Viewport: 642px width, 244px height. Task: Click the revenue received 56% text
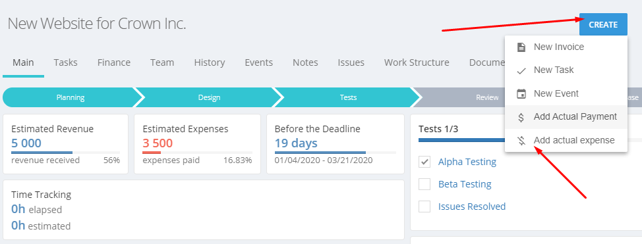point(65,160)
